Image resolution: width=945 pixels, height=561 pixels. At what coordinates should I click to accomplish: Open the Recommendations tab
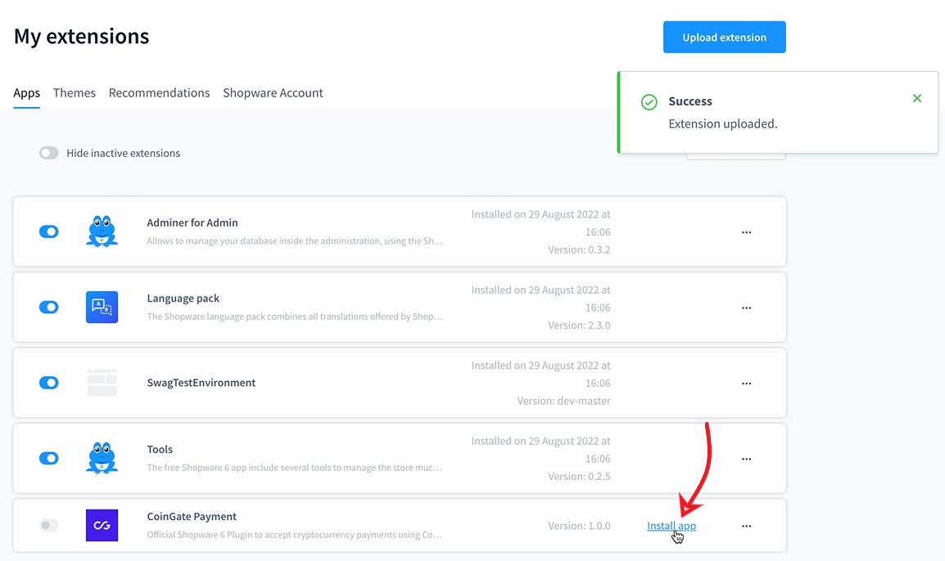click(159, 92)
